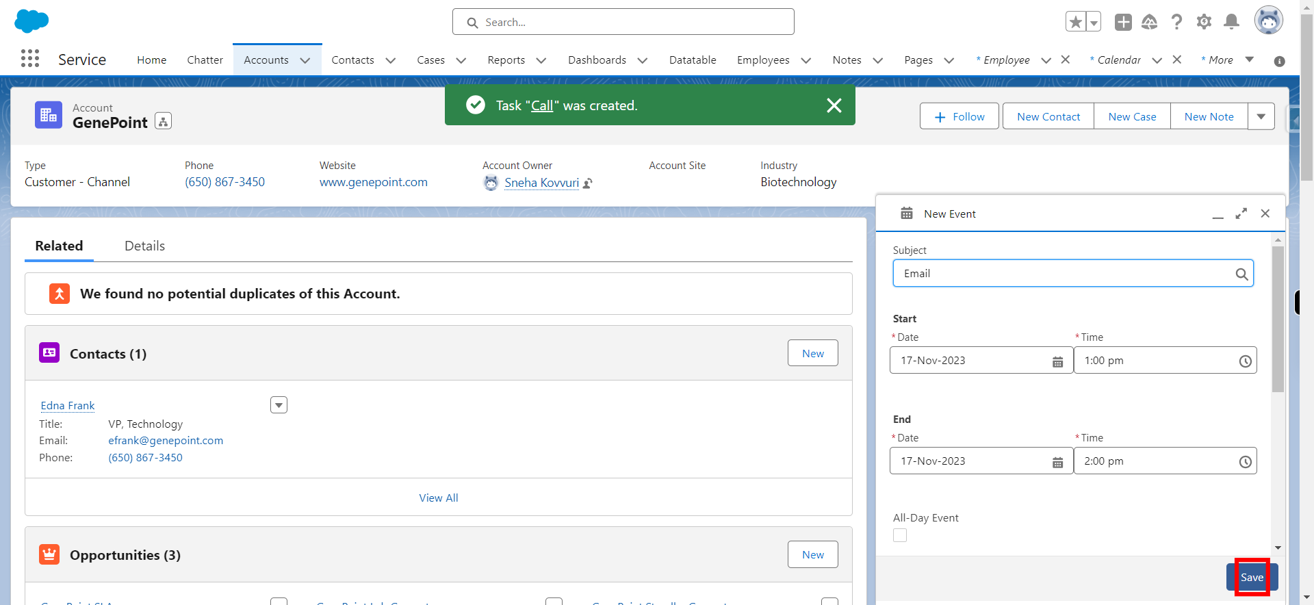
Task: Expand the Notes tab dropdown chevron
Action: coord(878,60)
